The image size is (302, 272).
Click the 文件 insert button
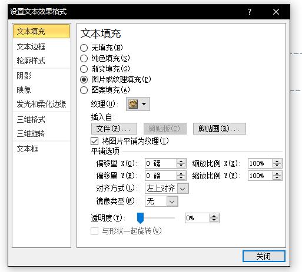[114, 129]
